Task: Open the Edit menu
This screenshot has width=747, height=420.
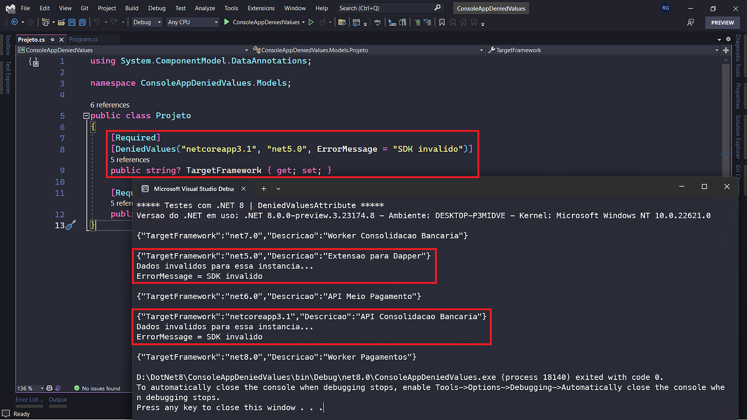Action: 45,8
